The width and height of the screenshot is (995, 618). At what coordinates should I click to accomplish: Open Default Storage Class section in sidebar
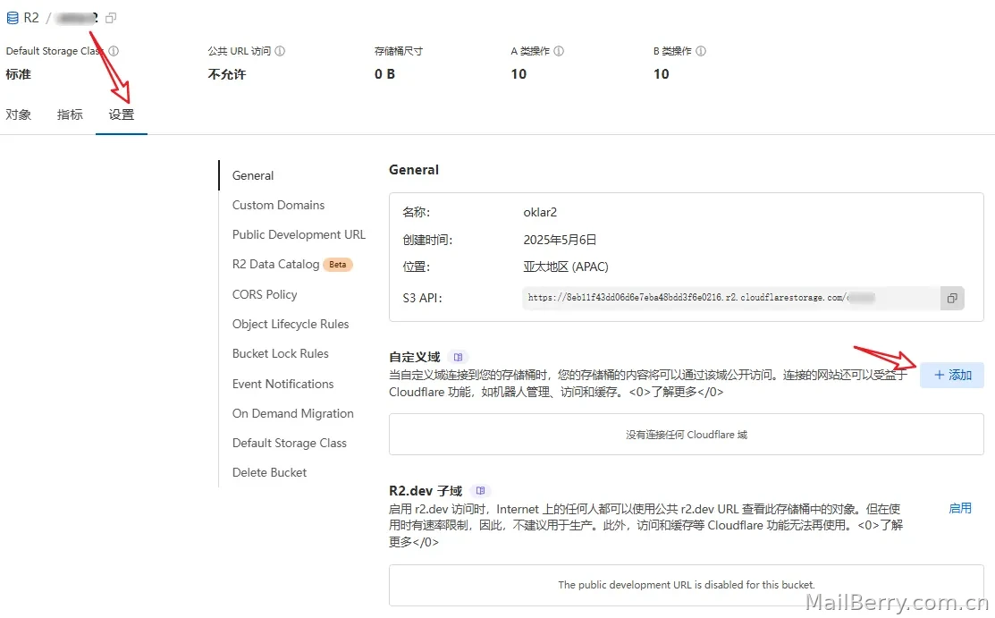[290, 443]
